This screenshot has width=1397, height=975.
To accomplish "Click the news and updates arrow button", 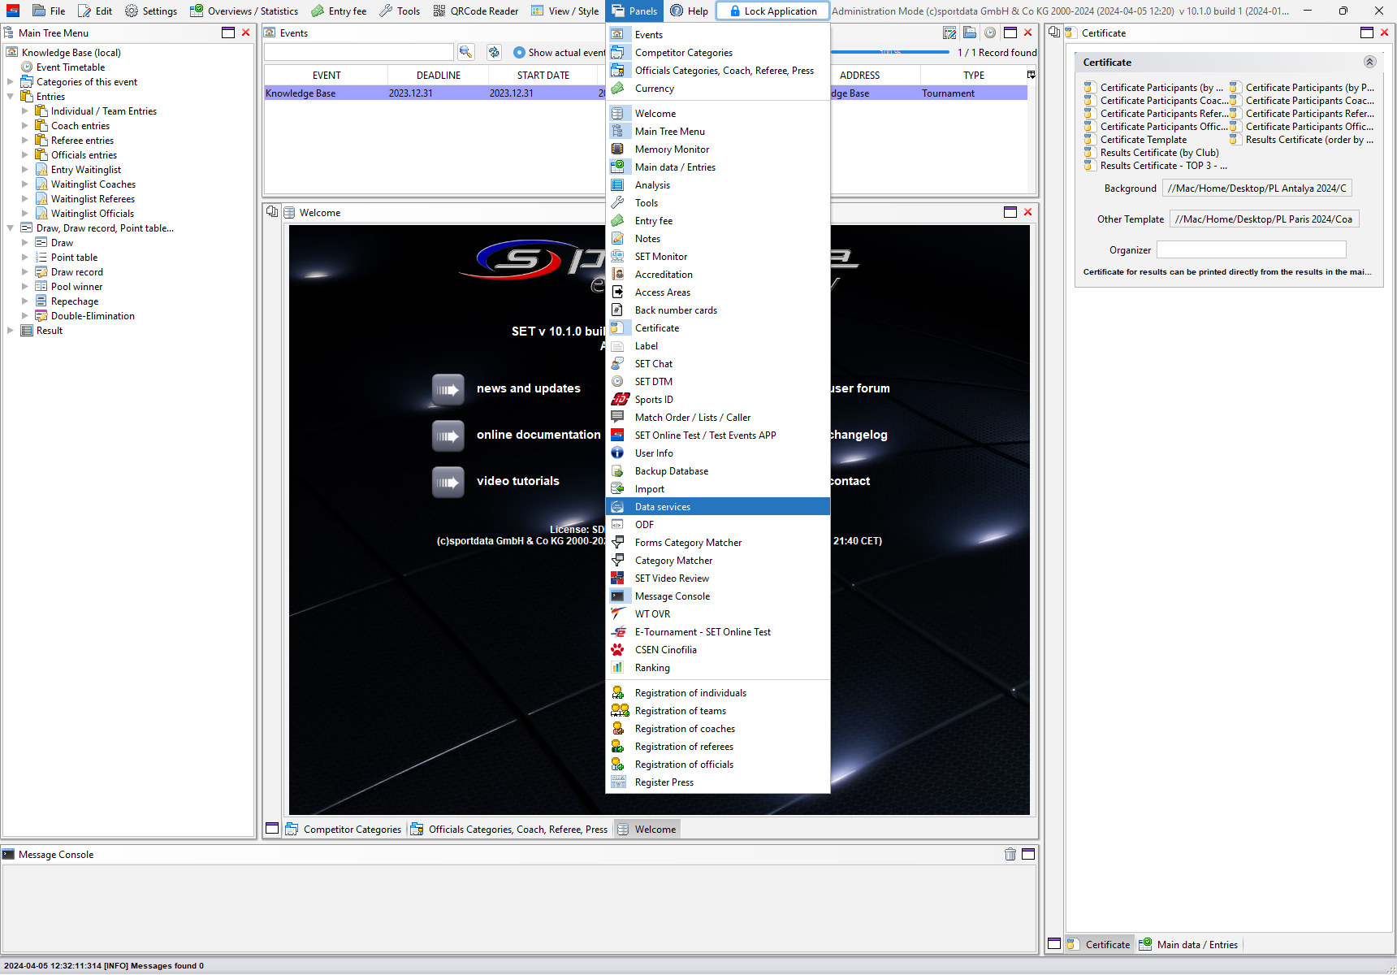I will coord(448,389).
